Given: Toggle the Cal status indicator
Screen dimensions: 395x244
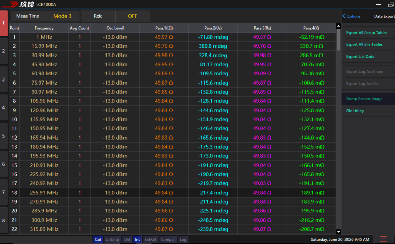Looking at the screenshot, I should [x=98, y=239].
